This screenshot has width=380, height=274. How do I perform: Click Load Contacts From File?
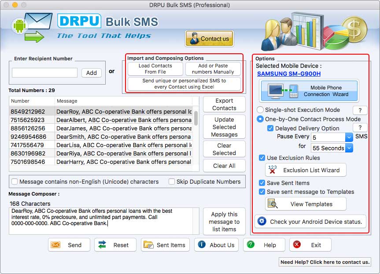[155, 69]
